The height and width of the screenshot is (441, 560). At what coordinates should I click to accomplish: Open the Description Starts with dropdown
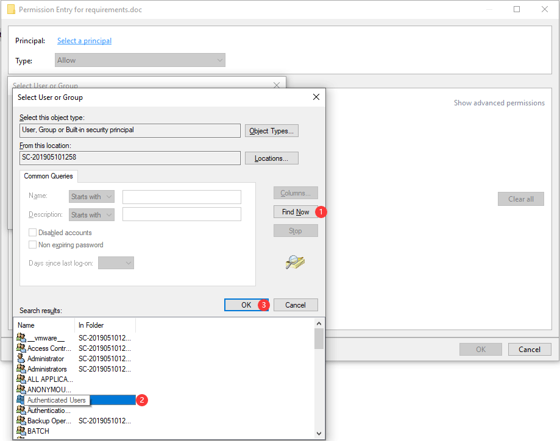pyautogui.click(x=91, y=214)
